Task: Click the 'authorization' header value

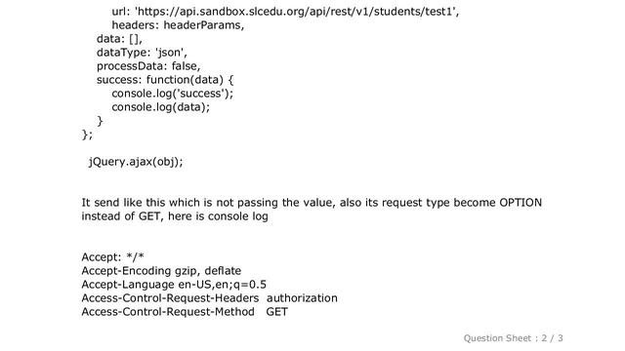Action: click(x=302, y=298)
